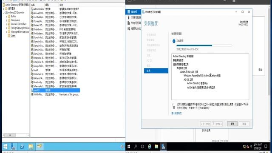Viewport: 272px width, 153px height.
Task: Open Local Server in Server Manager sidebar
Action: (x=134, y=17)
